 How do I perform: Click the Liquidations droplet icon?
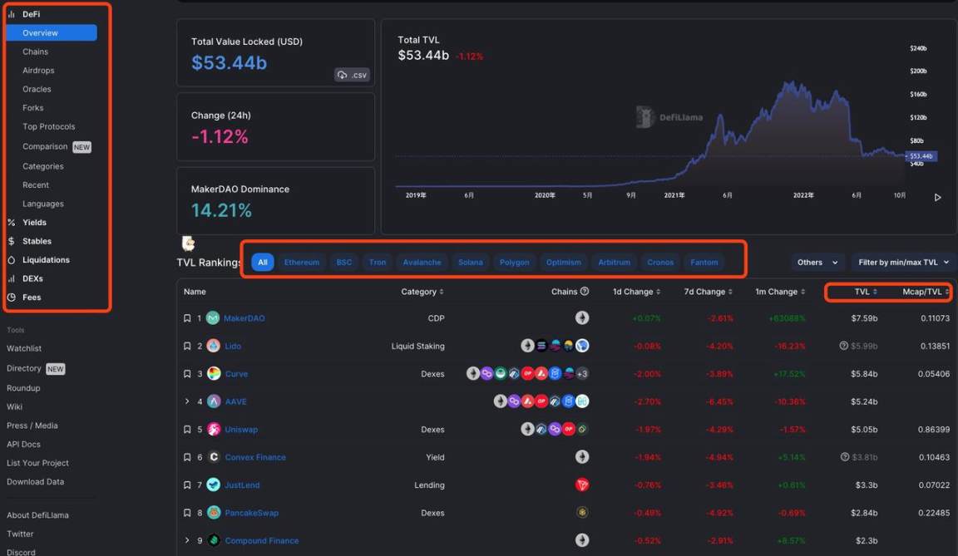click(11, 260)
